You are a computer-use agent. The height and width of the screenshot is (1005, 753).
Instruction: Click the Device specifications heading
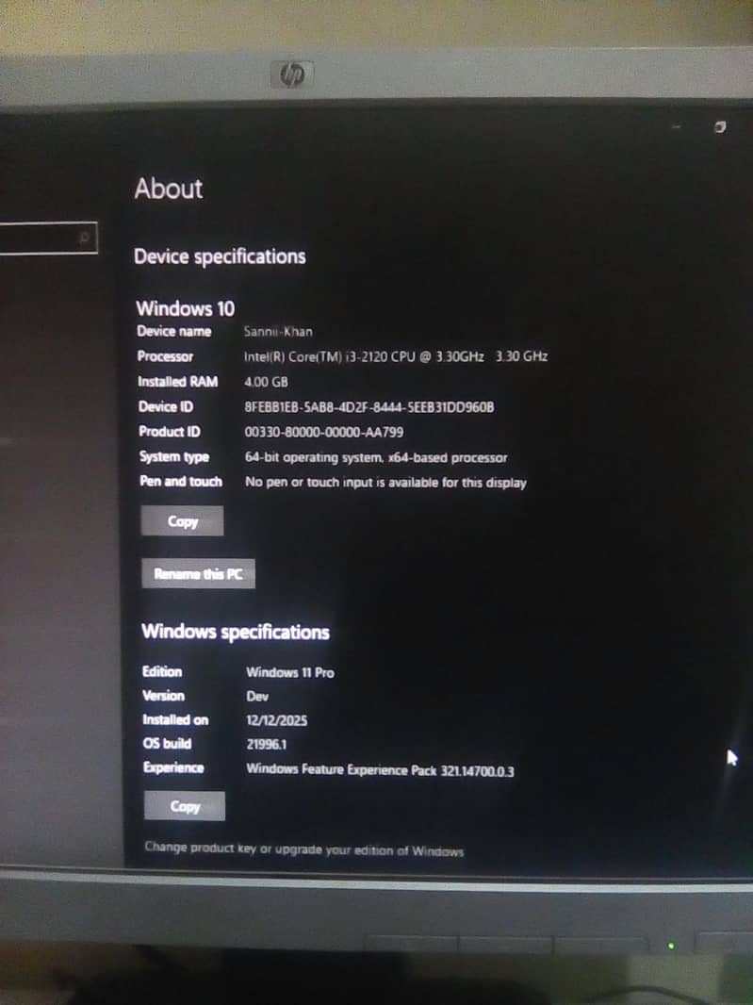[220, 256]
